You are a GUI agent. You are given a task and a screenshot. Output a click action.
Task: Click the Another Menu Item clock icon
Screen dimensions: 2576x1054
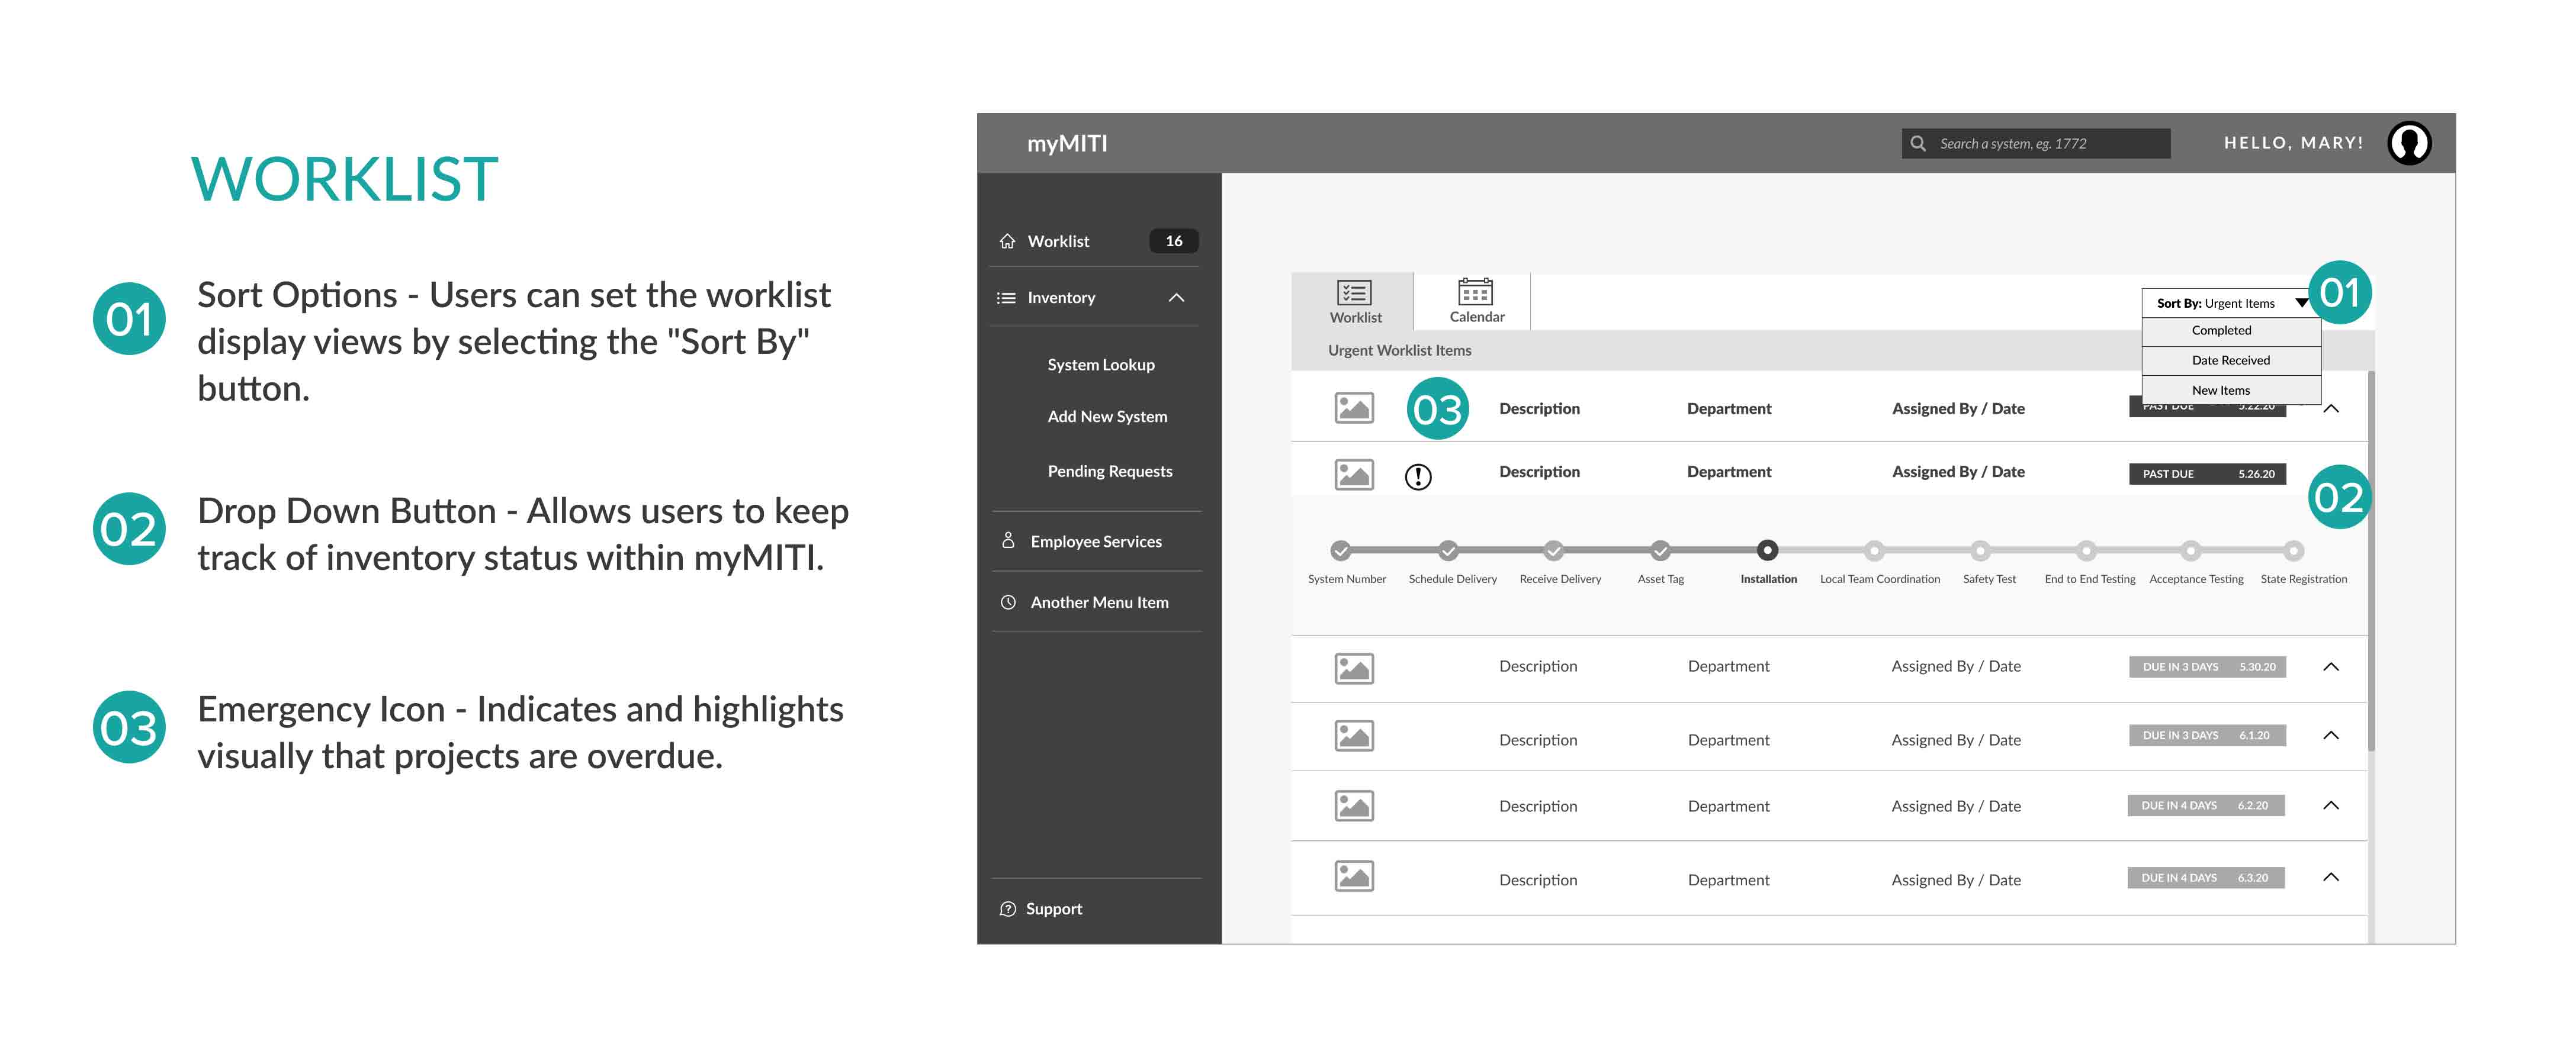[1008, 602]
